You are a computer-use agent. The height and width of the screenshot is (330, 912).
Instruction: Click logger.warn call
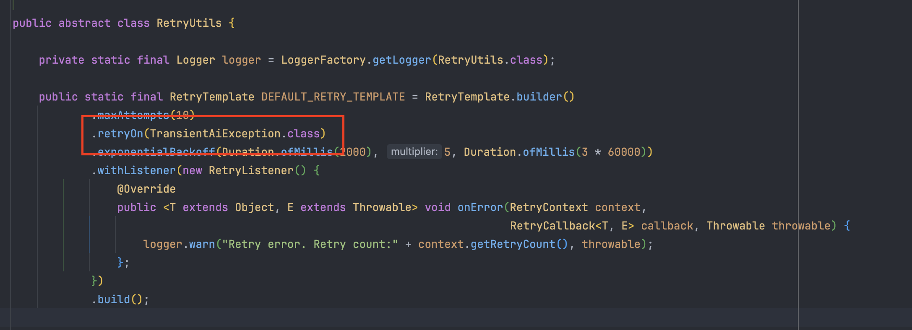[179, 244]
